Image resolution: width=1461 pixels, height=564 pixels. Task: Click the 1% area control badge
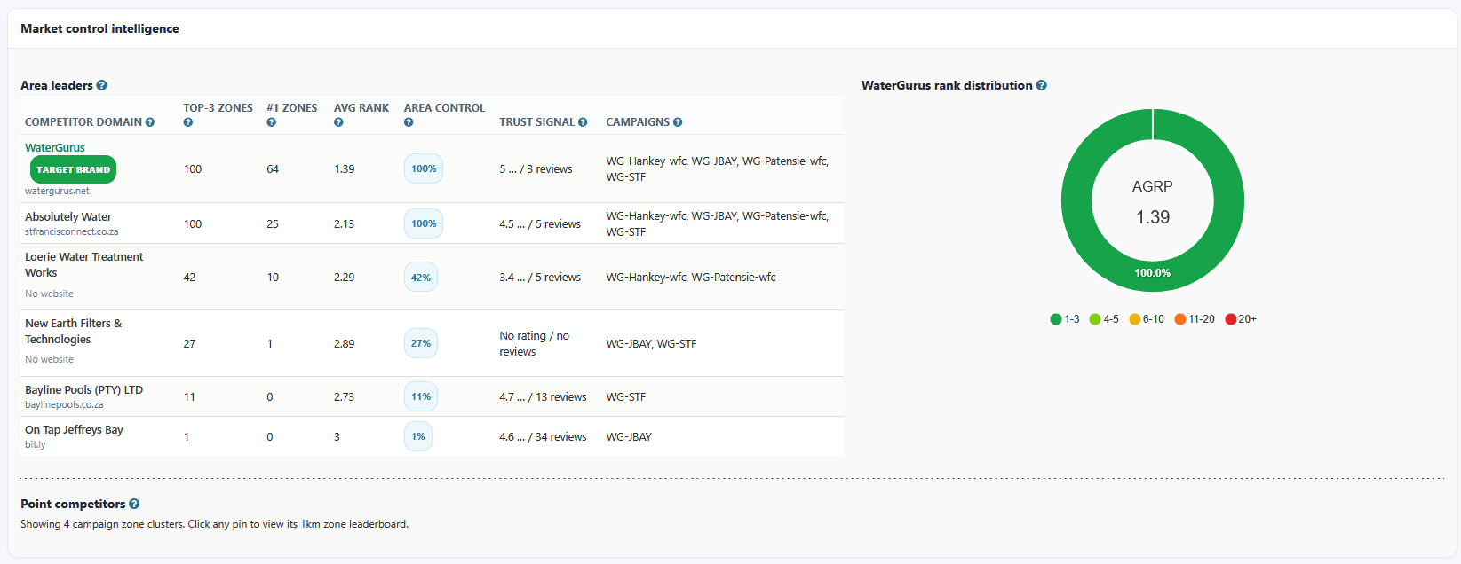[x=418, y=436]
